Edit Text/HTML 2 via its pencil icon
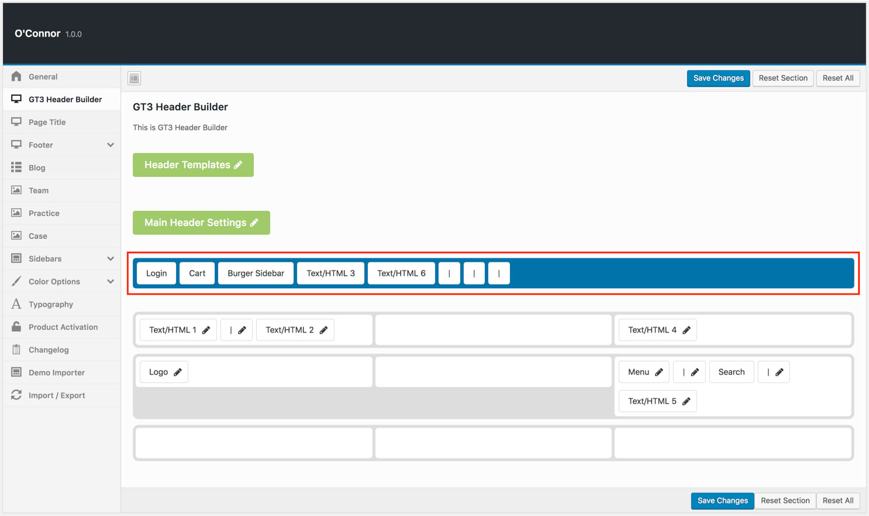Image resolution: width=869 pixels, height=516 pixels. 323,330
